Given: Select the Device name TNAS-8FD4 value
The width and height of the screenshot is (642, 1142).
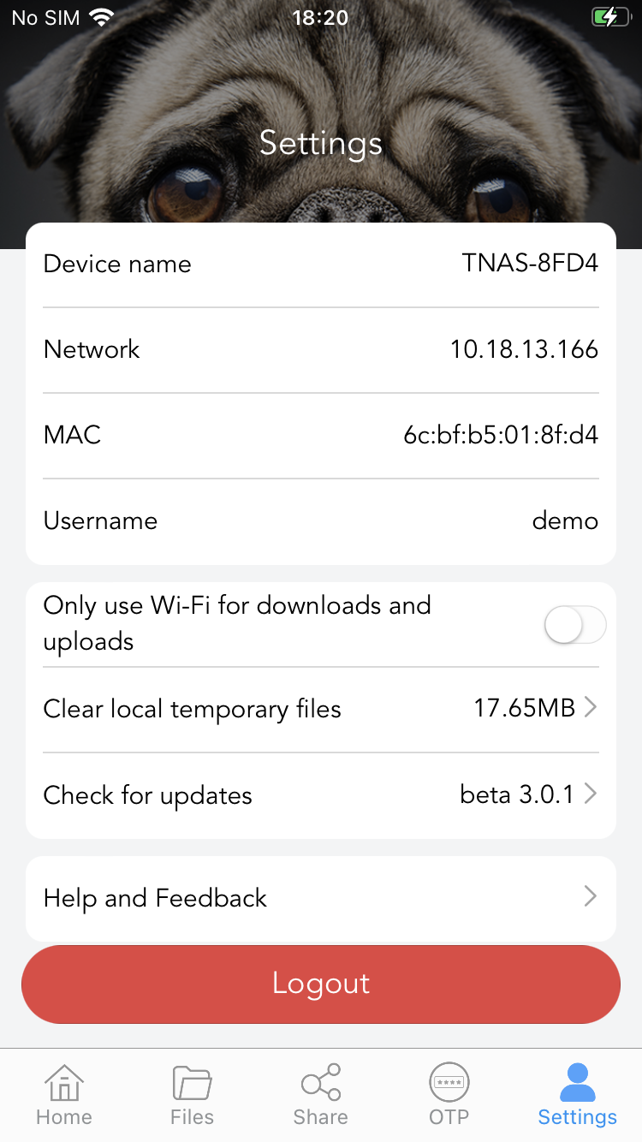Looking at the screenshot, I should point(530,264).
